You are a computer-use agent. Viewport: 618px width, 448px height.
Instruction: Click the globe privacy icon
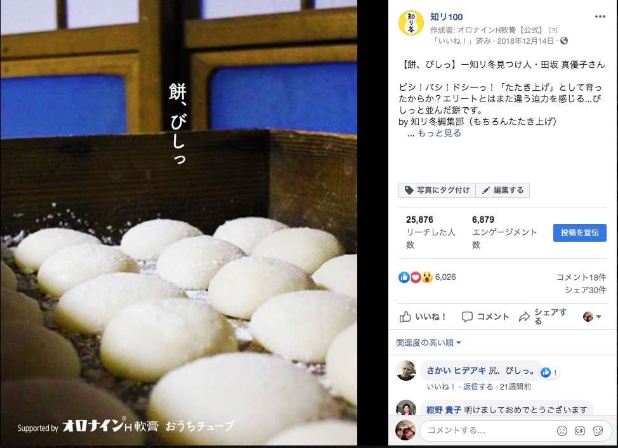point(564,41)
